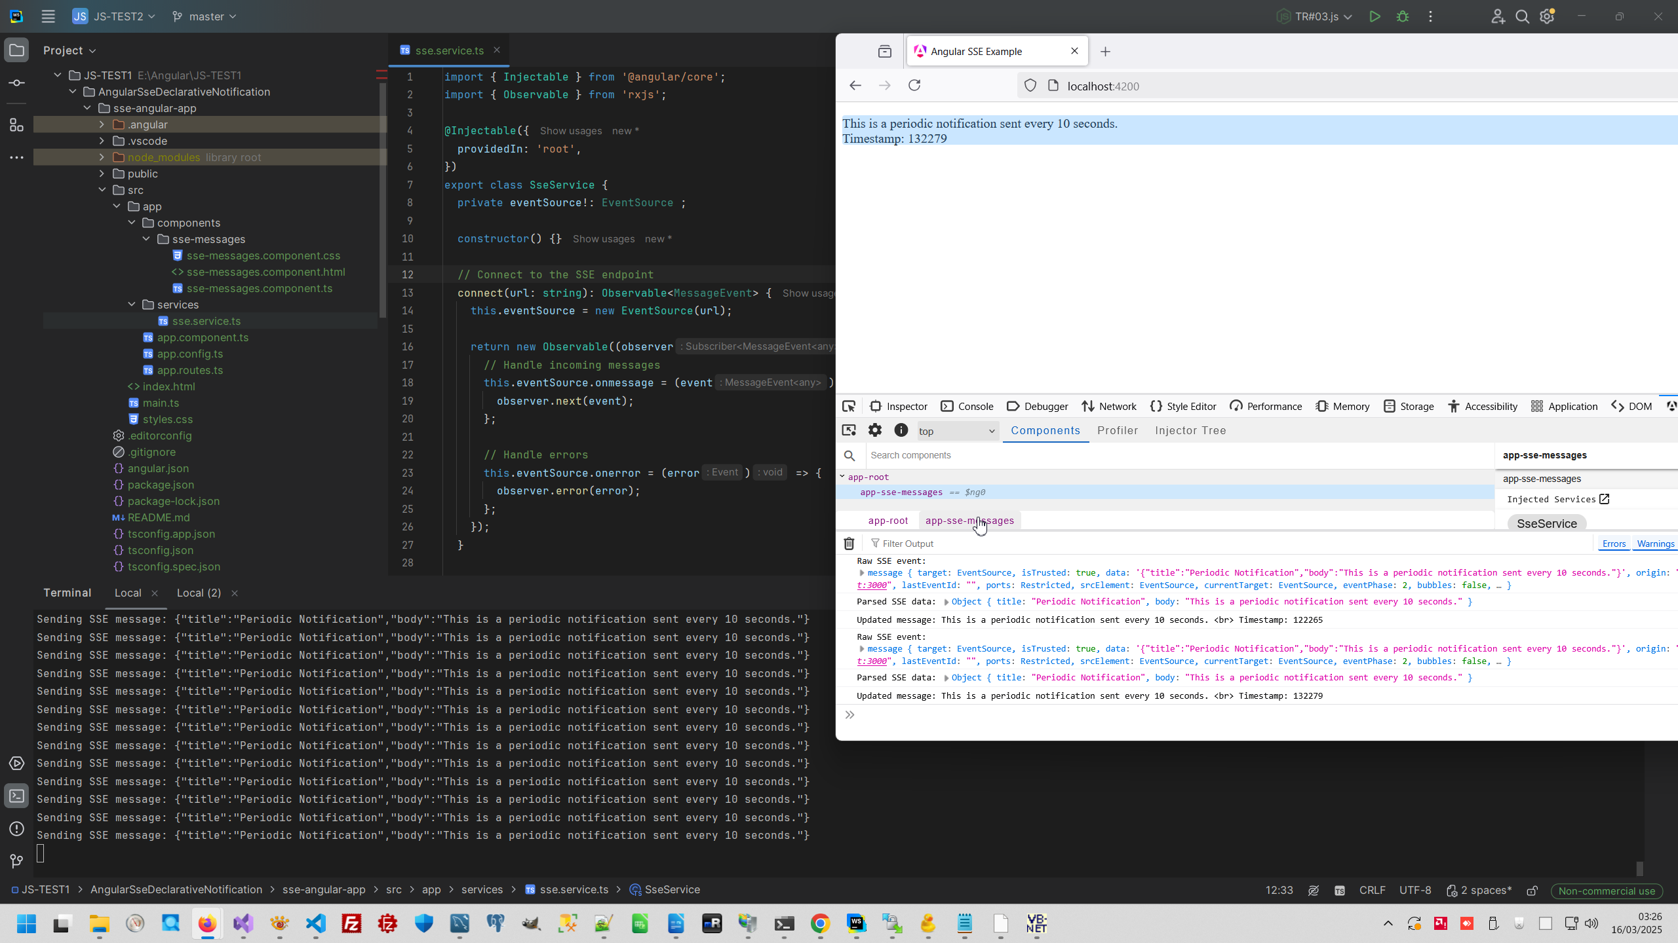Click the clear console trash icon
The height and width of the screenshot is (943, 1678).
(x=849, y=544)
